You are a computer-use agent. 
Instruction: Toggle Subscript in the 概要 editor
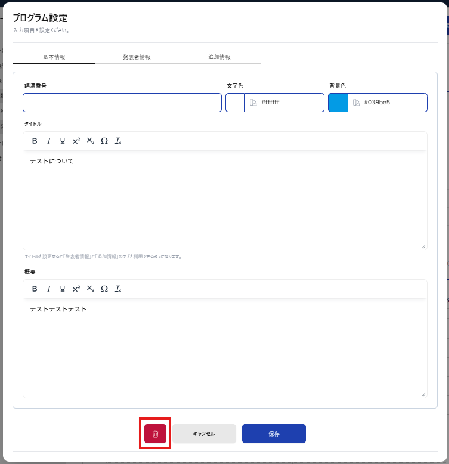point(91,289)
